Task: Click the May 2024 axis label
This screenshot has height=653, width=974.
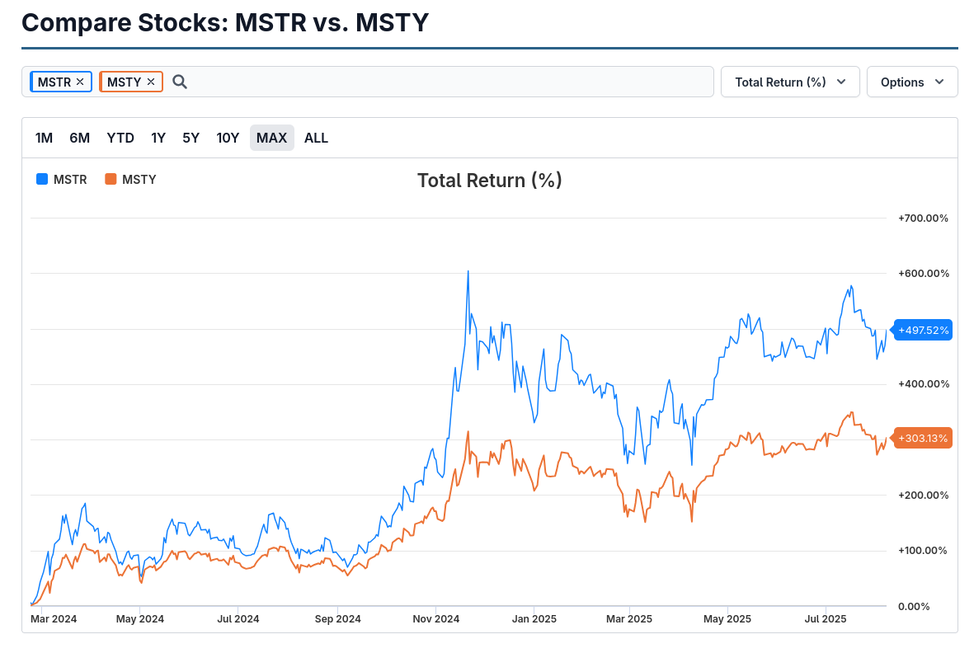Action: tap(139, 619)
